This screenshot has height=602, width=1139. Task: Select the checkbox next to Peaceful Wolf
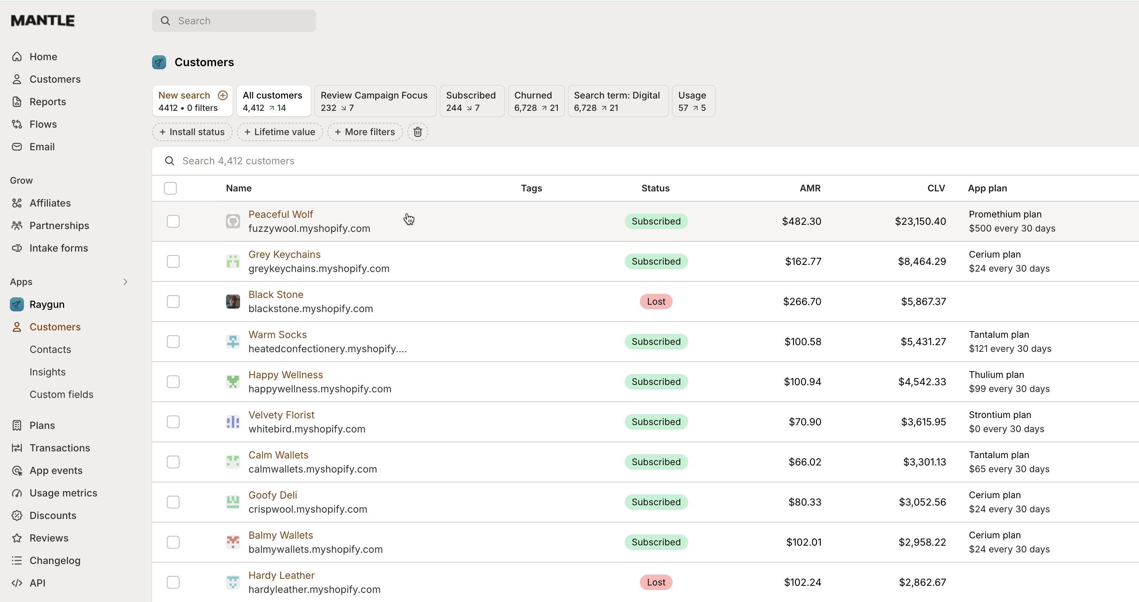click(x=173, y=221)
